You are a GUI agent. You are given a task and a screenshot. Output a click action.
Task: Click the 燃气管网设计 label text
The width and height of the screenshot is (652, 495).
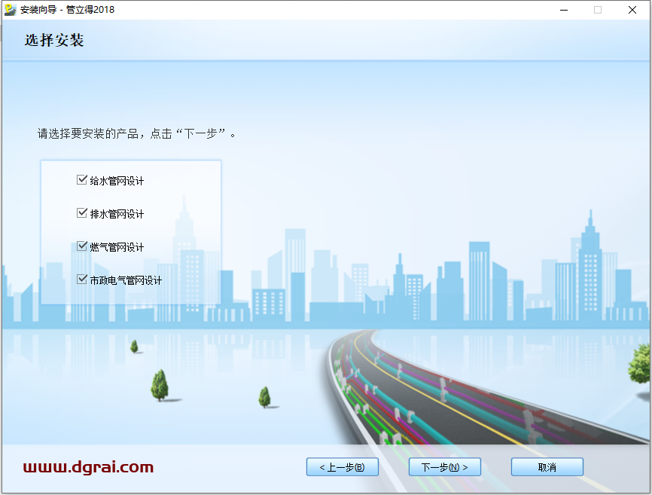tap(117, 247)
